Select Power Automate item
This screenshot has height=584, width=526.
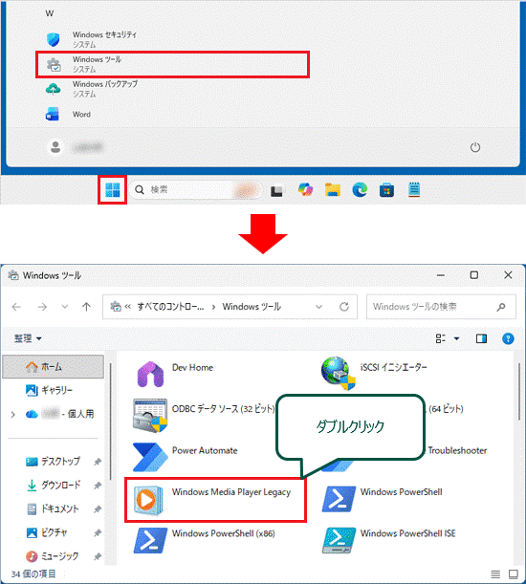point(186,456)
